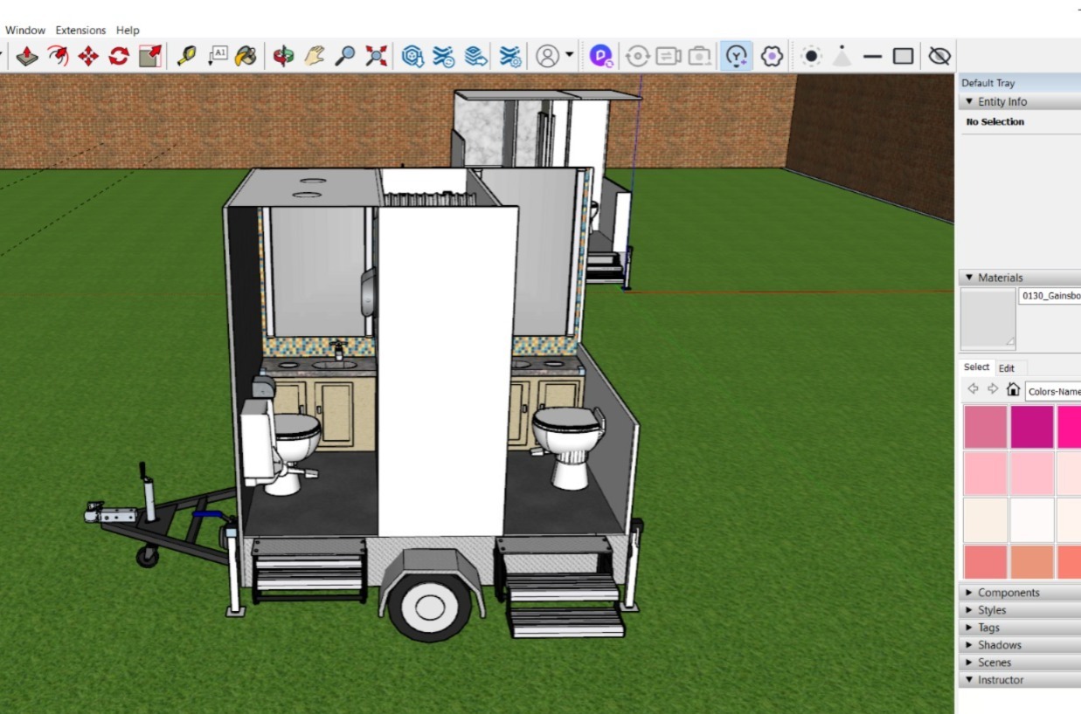Image resolution: width=1081 pixels, height=714 pixels.
Task: Select the magnifier Zoom tool
Action: [346, 57]
